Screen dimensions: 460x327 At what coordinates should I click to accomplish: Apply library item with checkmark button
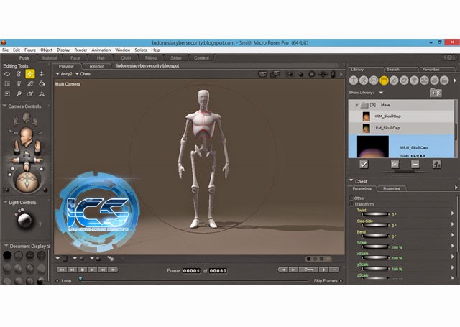pyautogui.click(x=364, y=164)
